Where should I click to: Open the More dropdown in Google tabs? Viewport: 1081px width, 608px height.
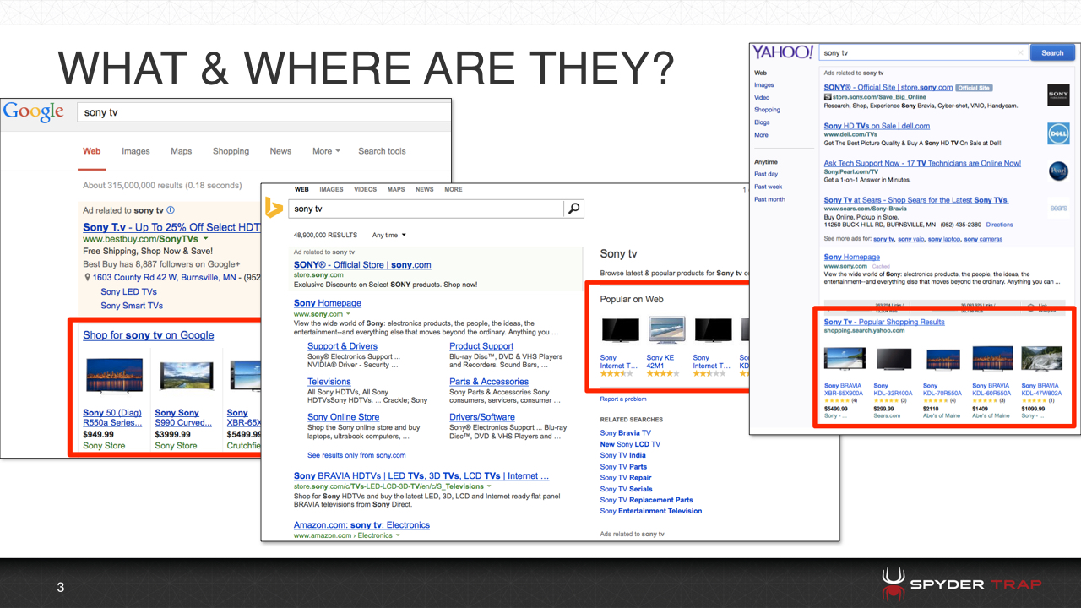326,151
